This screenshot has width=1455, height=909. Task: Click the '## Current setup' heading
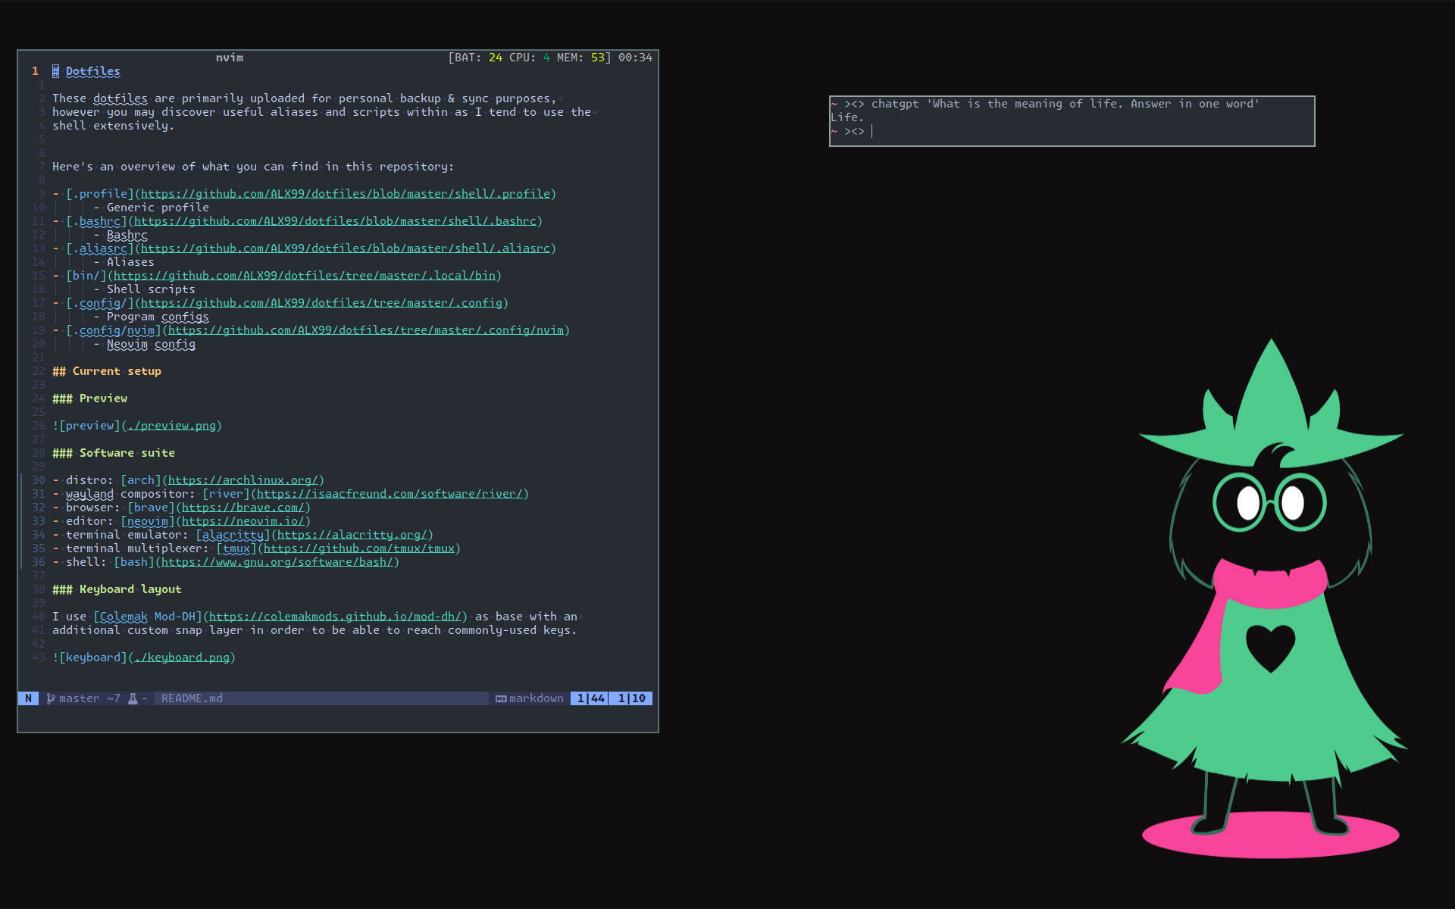[107, 371]
